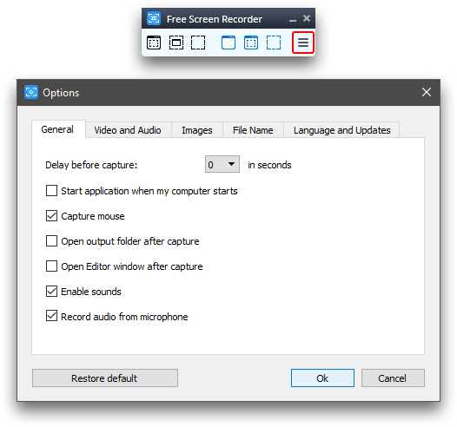
Task: Click the Free Screen Recorder logo icon
Action: click(x=154, y=18)
